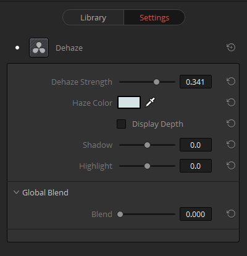This screenshot has width=247, height=256.
Task: Switch to the Library tab
Action: tap(93, 17)
